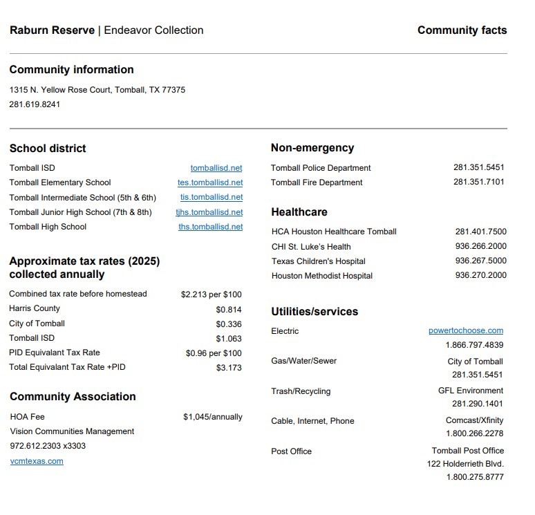The height and width of the screenshot is (515, 535).
Task: Click the Total Equivalent Tax Rate value $3.173
Action: (x=229, y=368)
